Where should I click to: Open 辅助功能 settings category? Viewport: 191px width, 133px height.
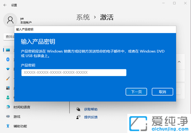20,126
